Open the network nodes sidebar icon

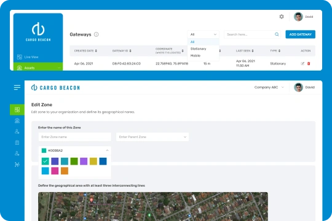pyautogui.click(x=17, y=165)
